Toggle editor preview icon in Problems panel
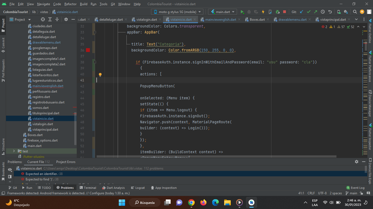The image size is (373, 209). (x=10, y=176)
